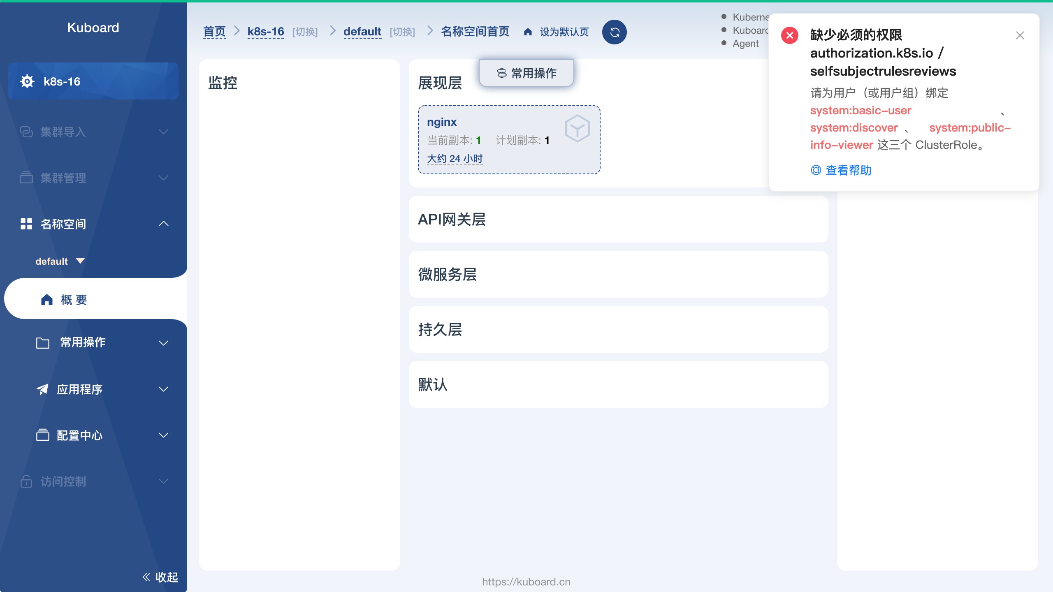Click the double-chevron collapse icon at sidebar bottom
The height and width of the screenshot is (592, 1053).
tap(146, 577)
